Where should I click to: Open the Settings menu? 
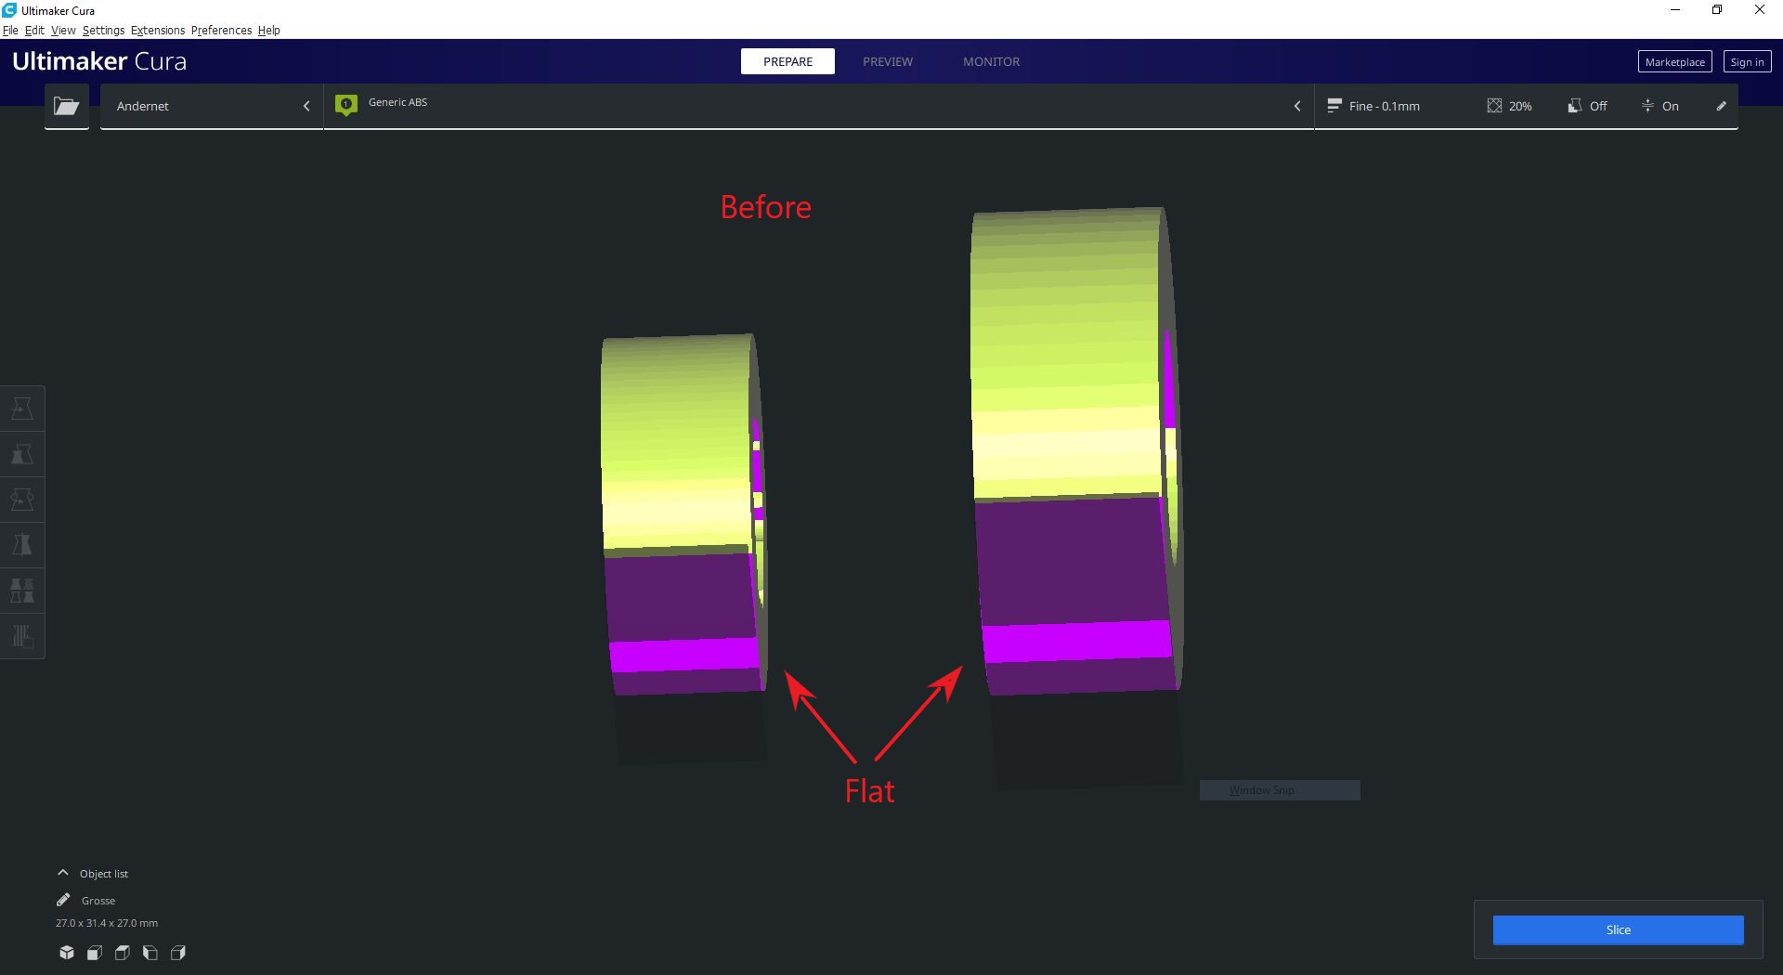(x=103, y=30)
